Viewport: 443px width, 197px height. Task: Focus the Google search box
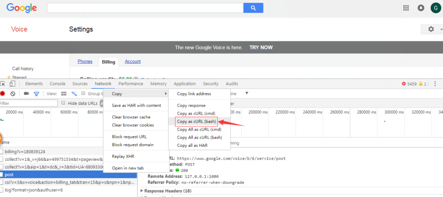(x=145, y=8)
